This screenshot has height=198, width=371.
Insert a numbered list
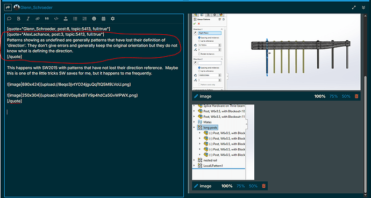click(84, 19)
